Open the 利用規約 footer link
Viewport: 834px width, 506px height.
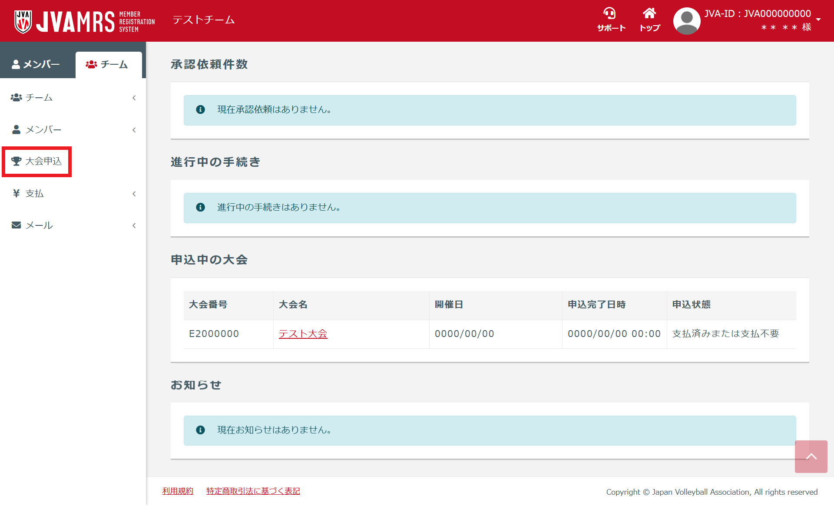tap(178, 491)
